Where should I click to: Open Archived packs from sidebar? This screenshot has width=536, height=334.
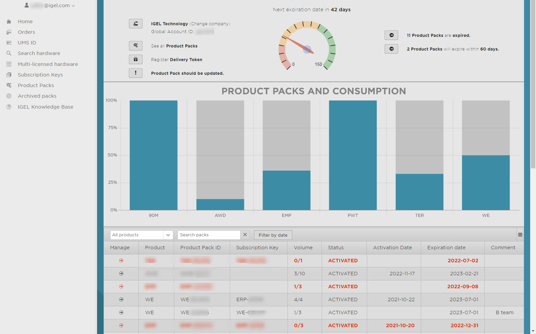tap(37, 96)
